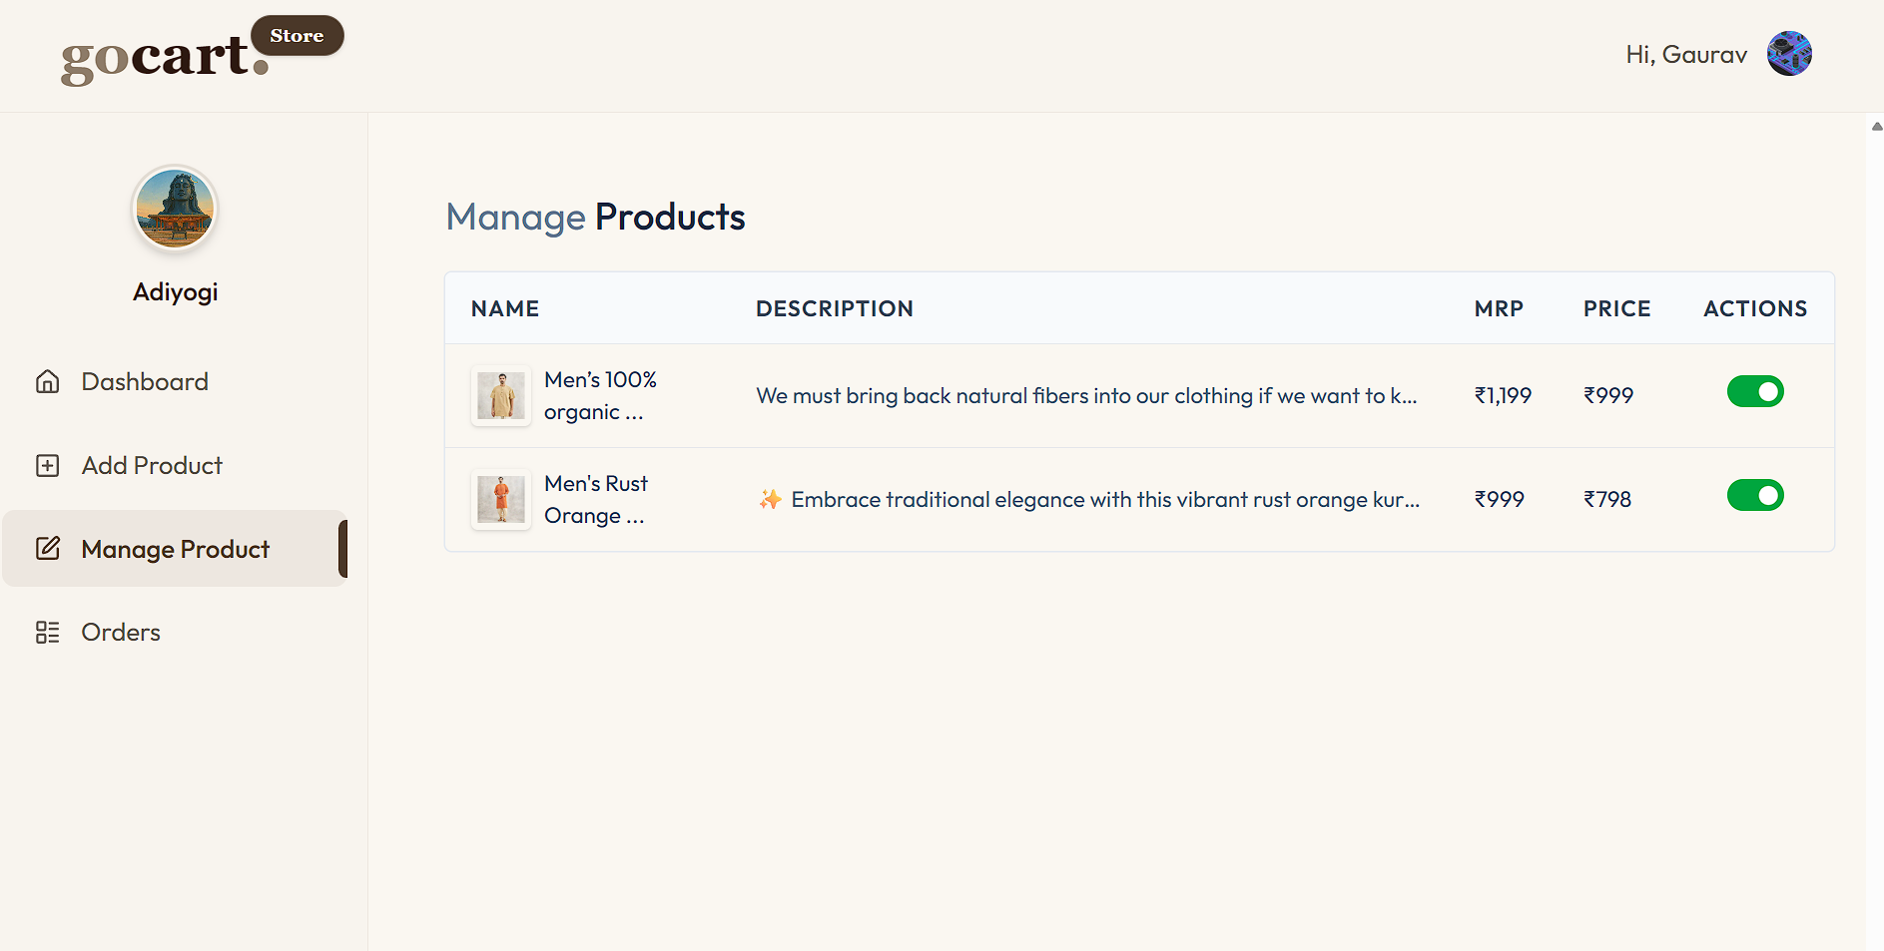
Task: Click Men's Rust Orange product thumbnail
Action: tap(501, 500)
